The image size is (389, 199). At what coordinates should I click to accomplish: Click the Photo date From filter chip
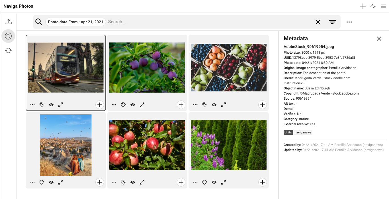(x=75, y=22)
